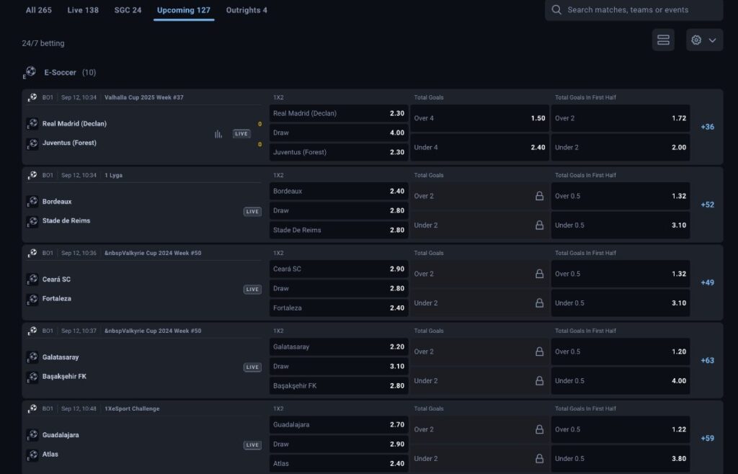Bet on Galatasaray at 2.20
This screenshot has width=738, height=474.
pos(339,346)
